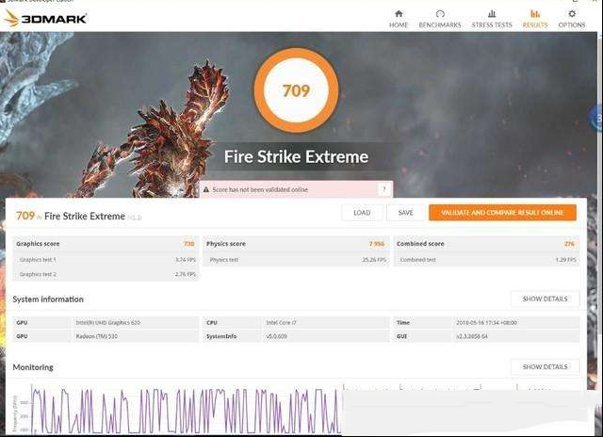Open the Options gear icon
Viewport: 603px width, 437px height.
(x=572, y=14)
